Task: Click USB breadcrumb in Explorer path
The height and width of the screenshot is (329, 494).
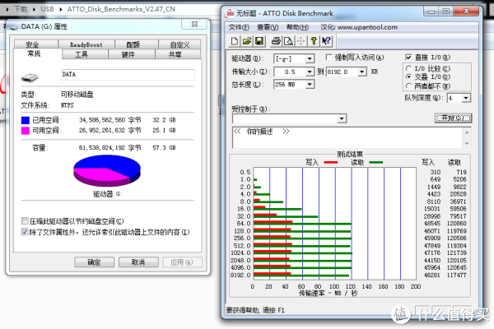Action: tap(47, 9)
